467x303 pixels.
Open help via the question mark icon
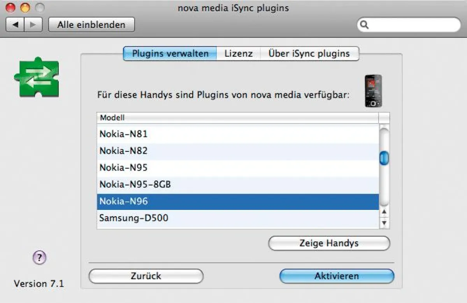point(39,257)
